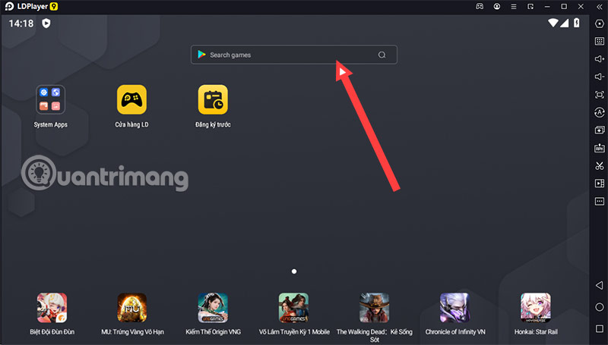The image size is (608, 345).
Task: Click the 14:18 clock text
Action: [21, 24]
